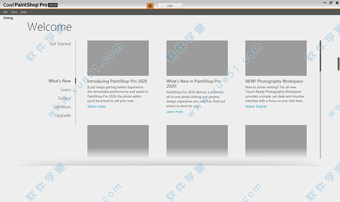
Task: Open NEW! Photography Workspace thumbnail
Action: tap(276, 58)
